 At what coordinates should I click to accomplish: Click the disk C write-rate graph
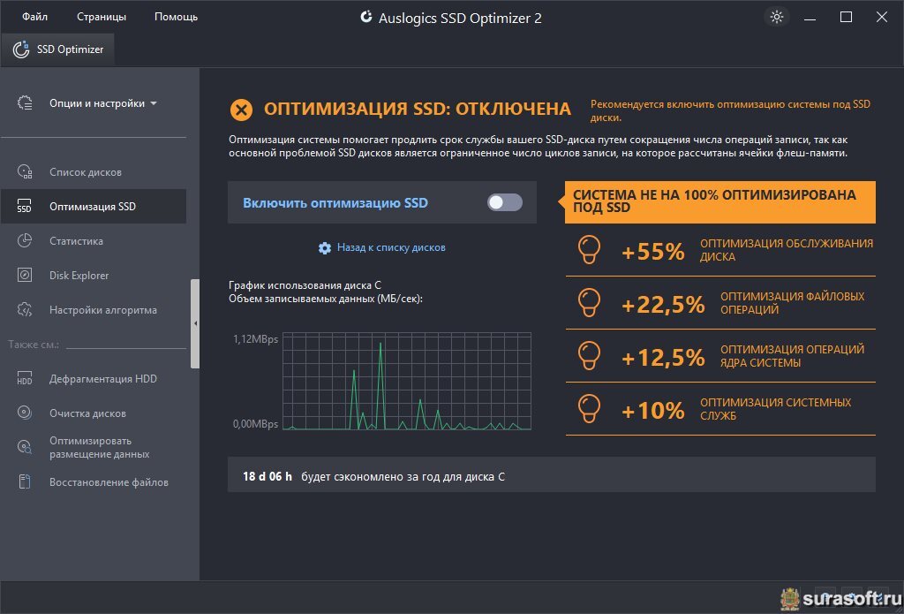[x=407, y=381]
